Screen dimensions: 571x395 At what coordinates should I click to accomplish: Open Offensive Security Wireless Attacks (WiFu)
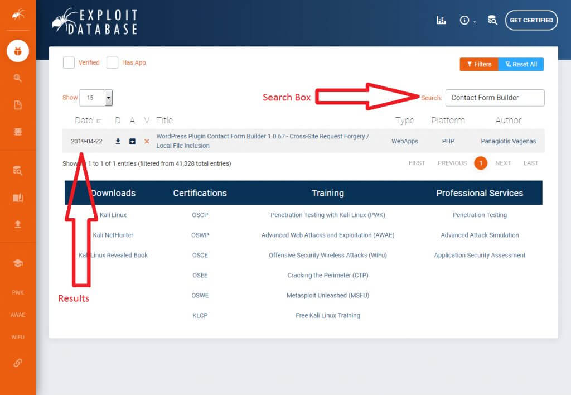[328, 255]
